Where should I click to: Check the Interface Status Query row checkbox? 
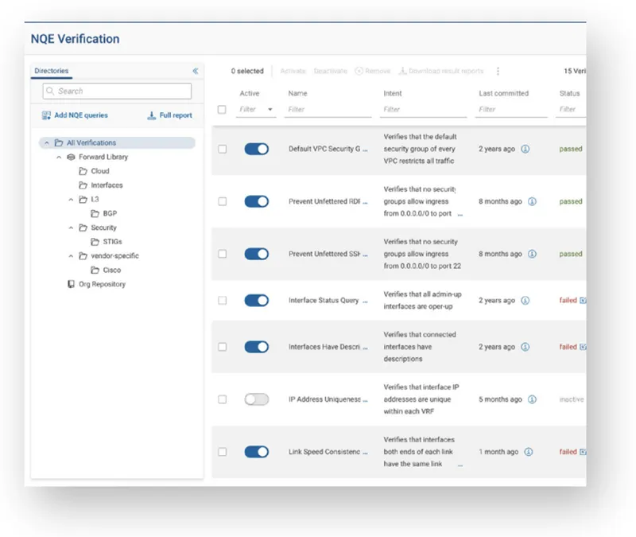(x=222, y=301)
